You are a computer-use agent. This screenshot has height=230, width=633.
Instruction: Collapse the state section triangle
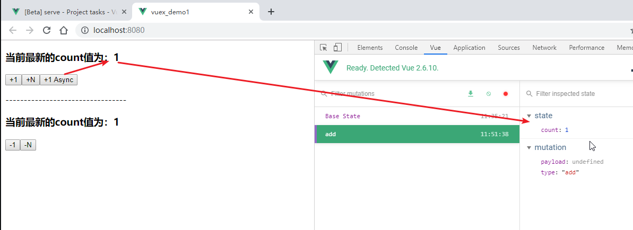click(x=529, y=116)
